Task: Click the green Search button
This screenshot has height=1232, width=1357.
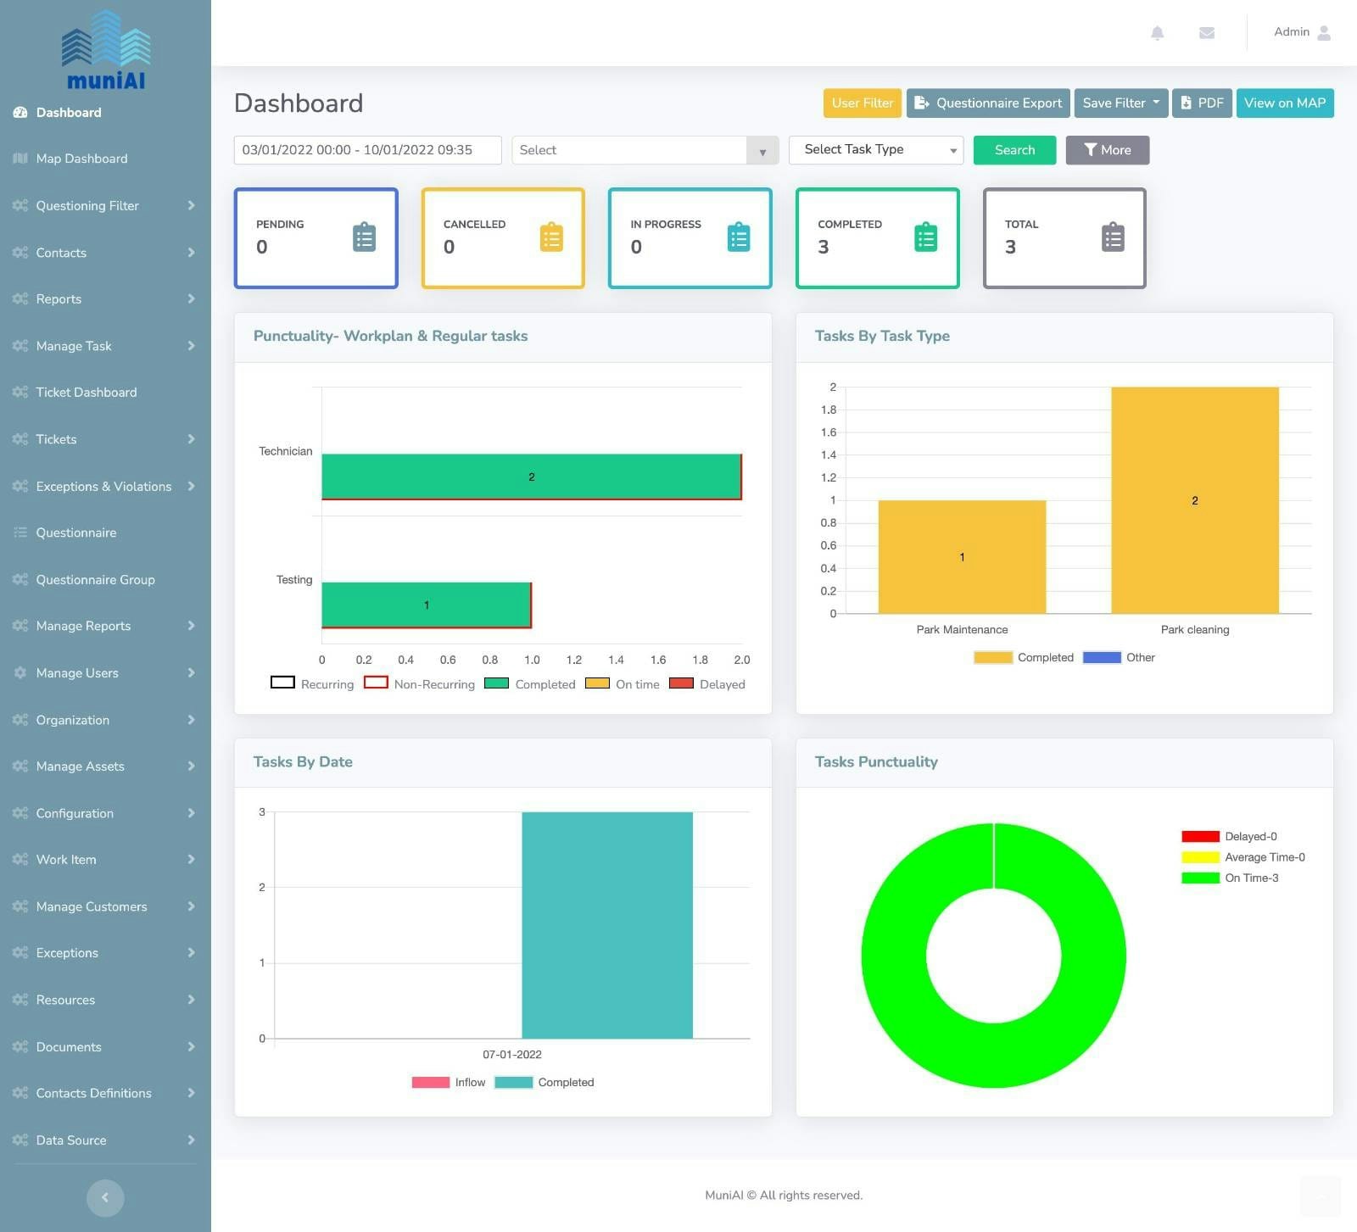Action: (x=1014, y=150)
